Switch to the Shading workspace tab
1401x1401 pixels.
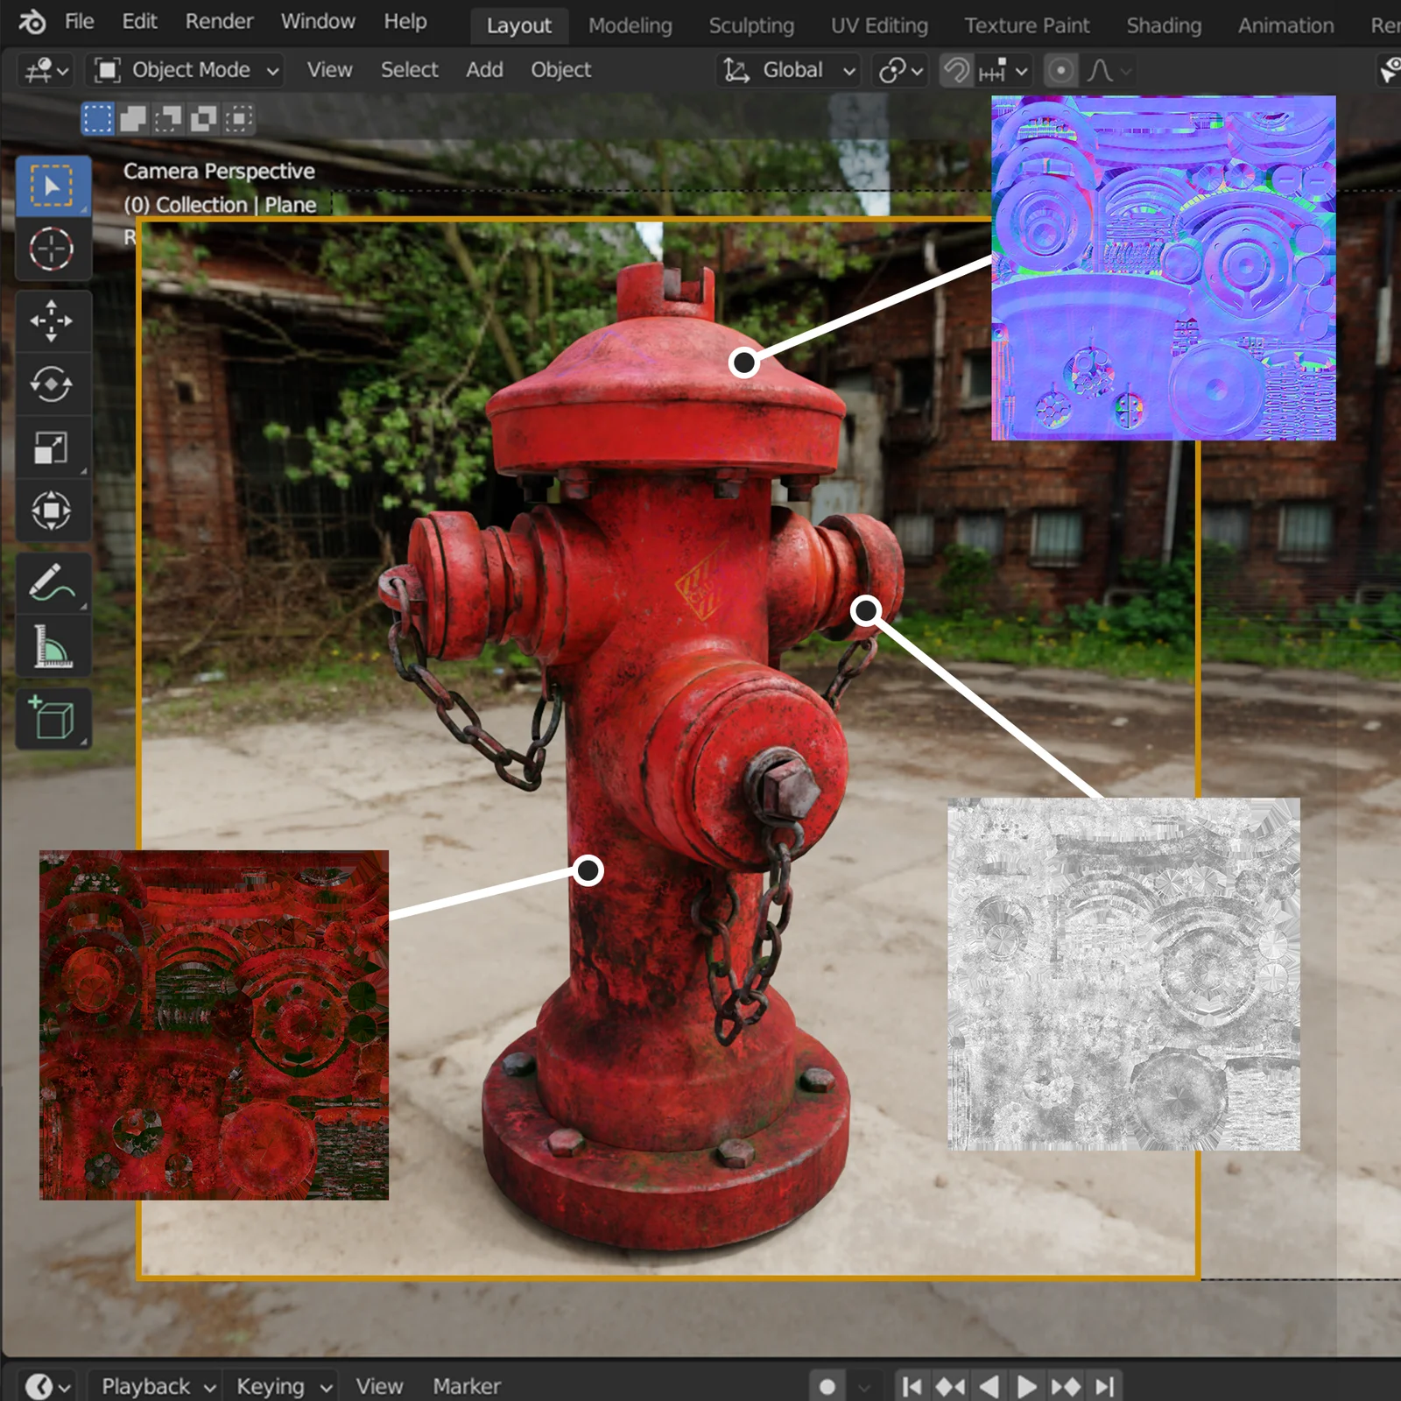[1163, 25]
